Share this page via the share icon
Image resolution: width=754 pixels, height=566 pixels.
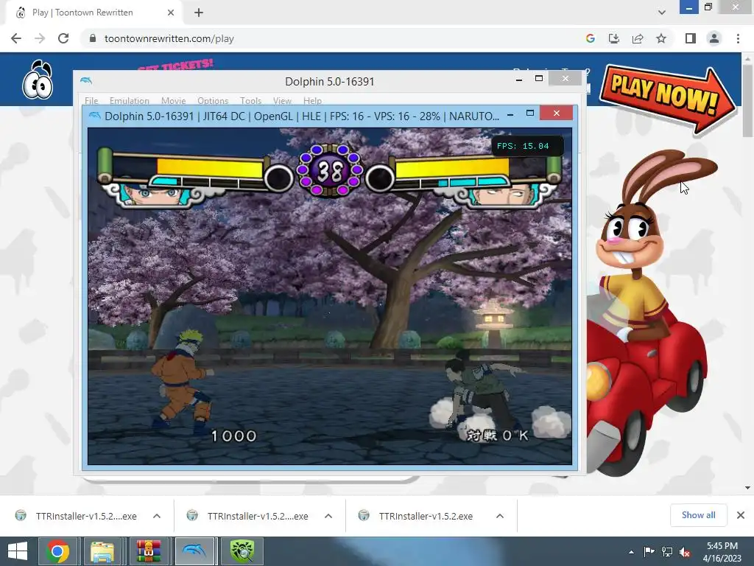(638, 38)
